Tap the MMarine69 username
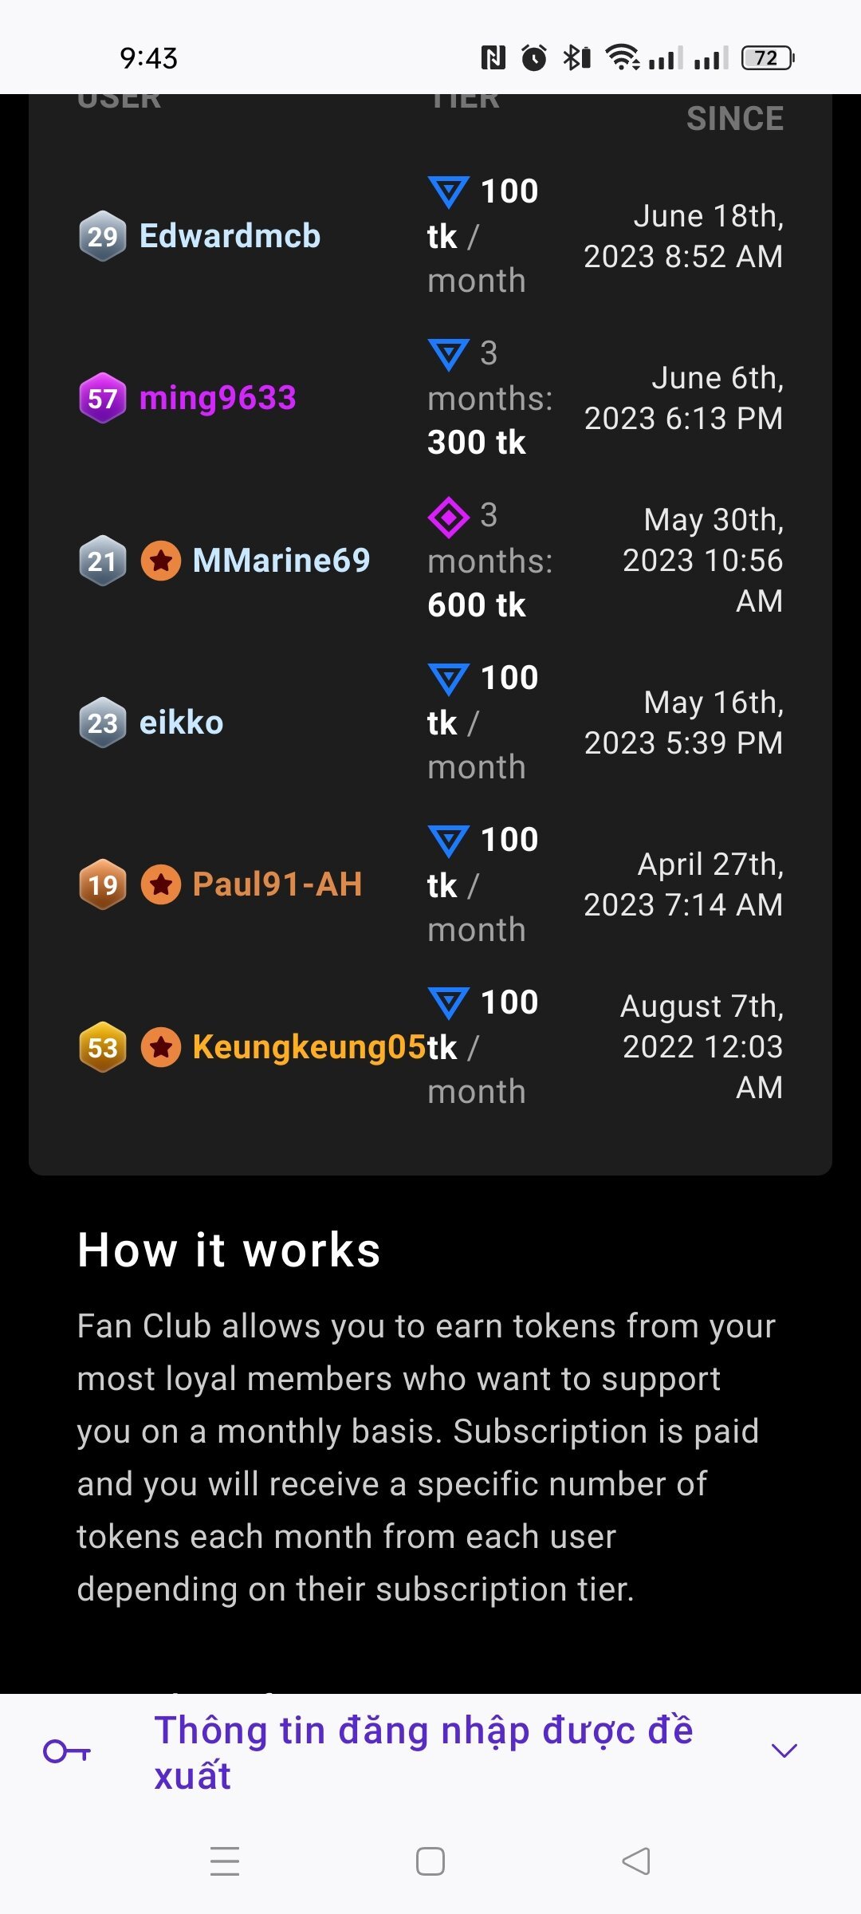Screen dimensions: 861x1914 [x=281, y=561]
